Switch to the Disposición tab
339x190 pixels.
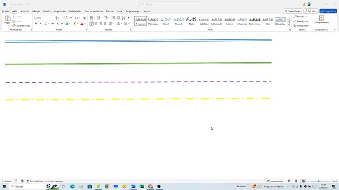point(60,11)
